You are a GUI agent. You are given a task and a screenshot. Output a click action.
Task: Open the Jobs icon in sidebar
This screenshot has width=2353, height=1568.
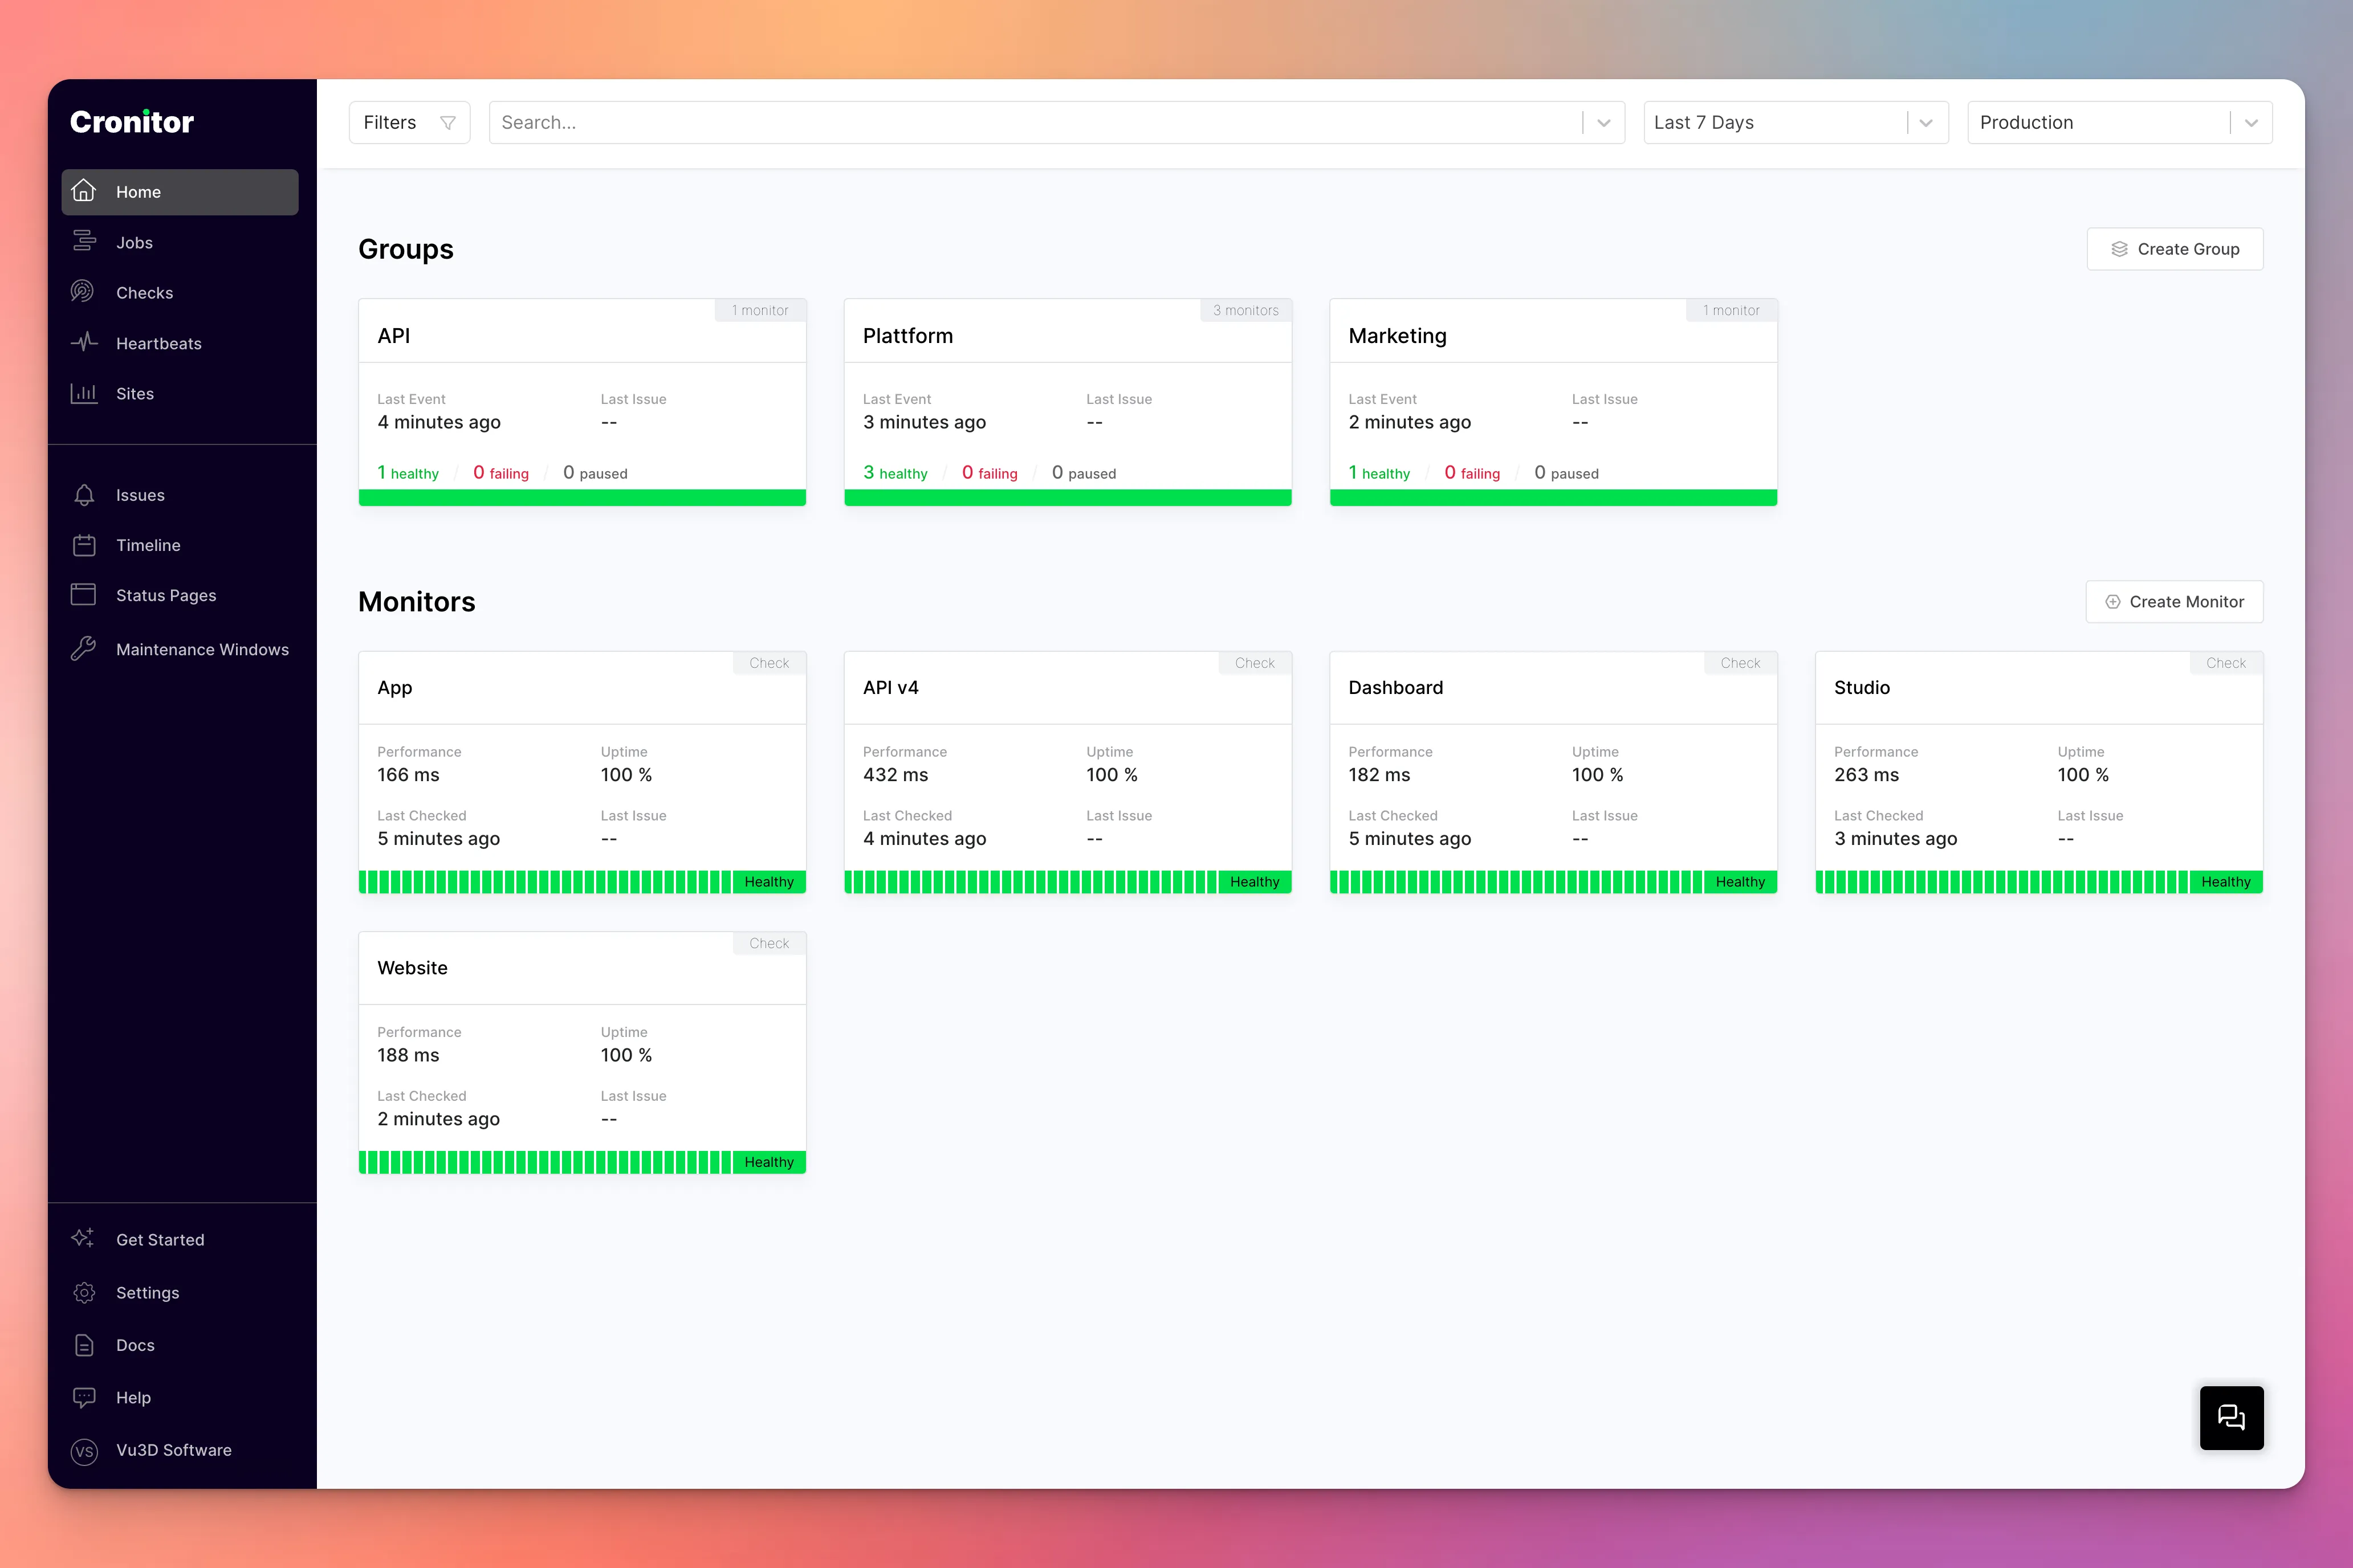pos(84,241)
